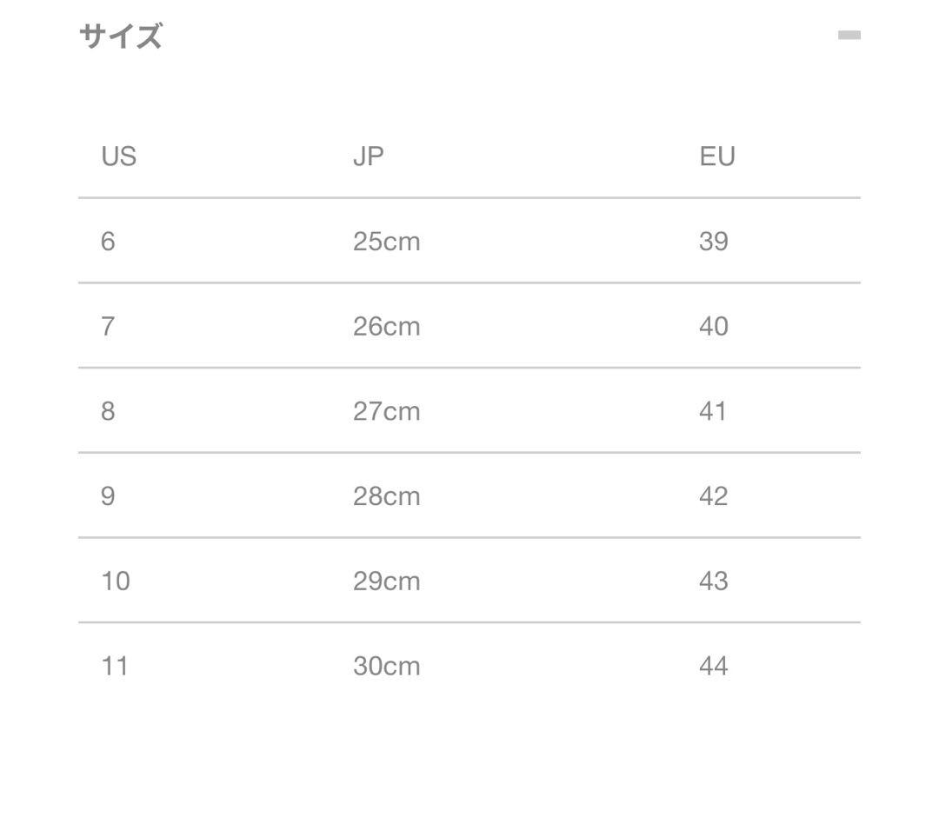Click the EU column header
This screenshot has width=939, height=824.
pyautogui.click(x=717, y=156)
